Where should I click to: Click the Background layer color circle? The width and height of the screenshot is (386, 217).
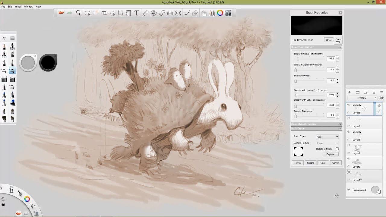[x=375, y=190]
